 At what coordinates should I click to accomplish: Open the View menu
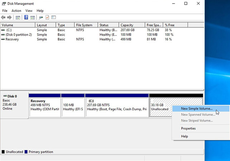(29, 11)
